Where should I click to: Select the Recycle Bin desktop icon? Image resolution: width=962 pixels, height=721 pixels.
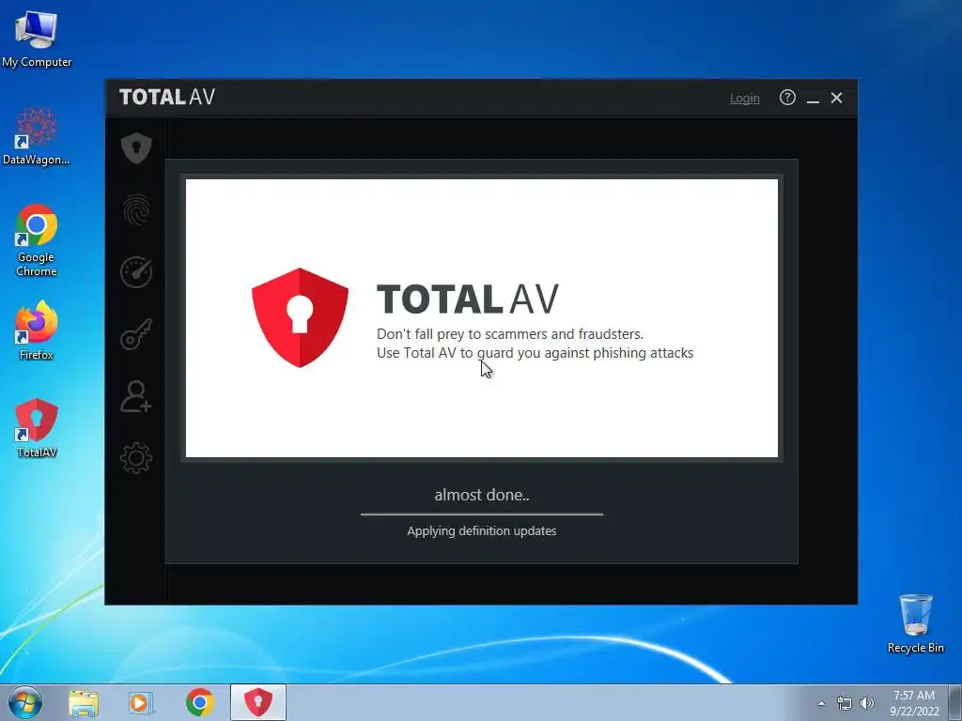coord(915,623)
